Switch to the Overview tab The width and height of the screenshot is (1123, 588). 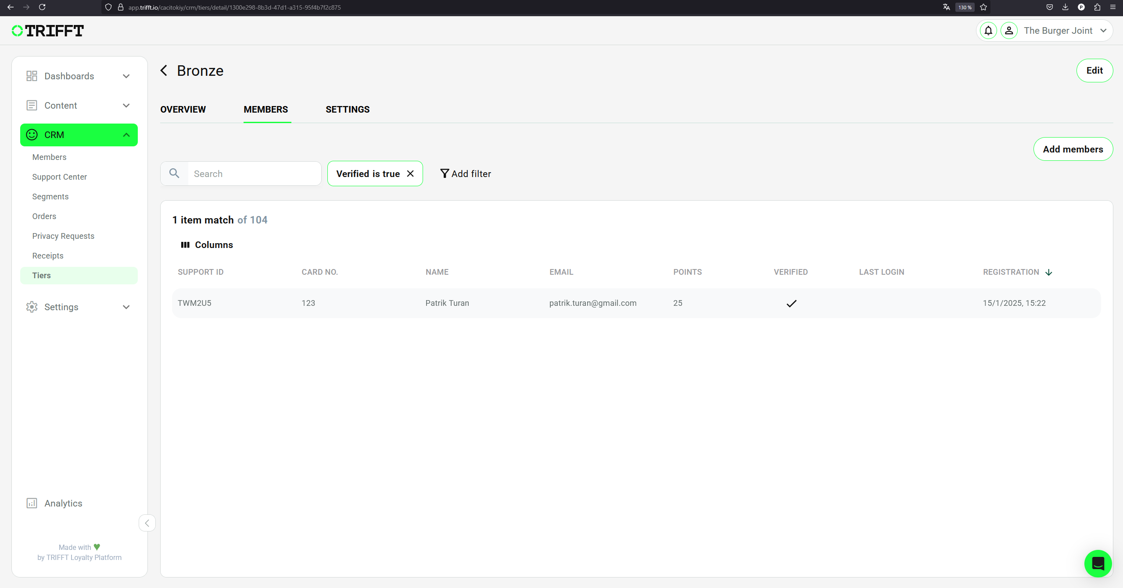[183, 110]
